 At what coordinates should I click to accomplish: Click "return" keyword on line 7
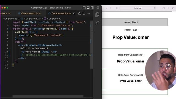coord(19,42)
